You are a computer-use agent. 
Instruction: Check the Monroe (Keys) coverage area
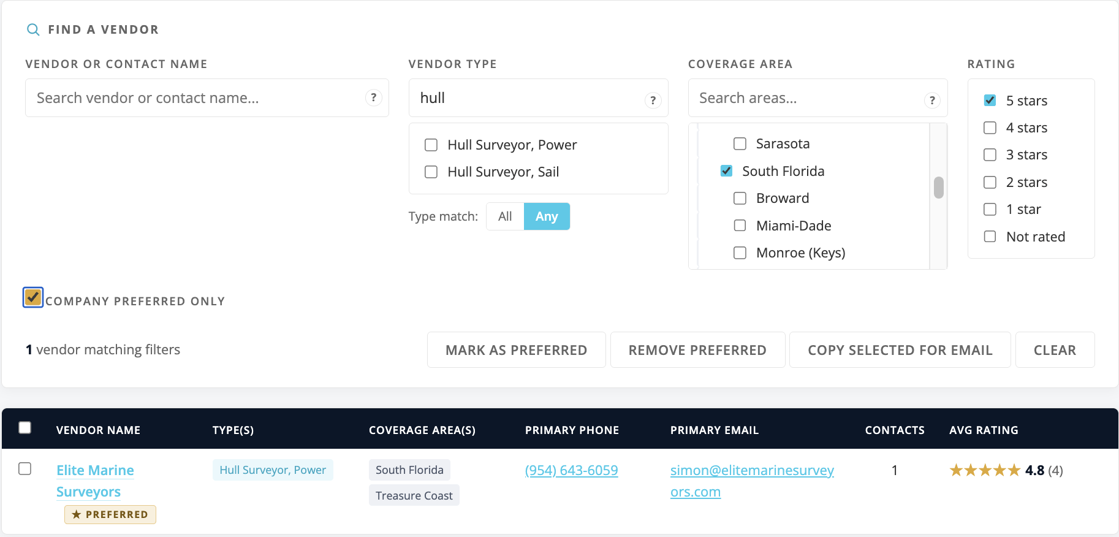click(x=740, y=253)
